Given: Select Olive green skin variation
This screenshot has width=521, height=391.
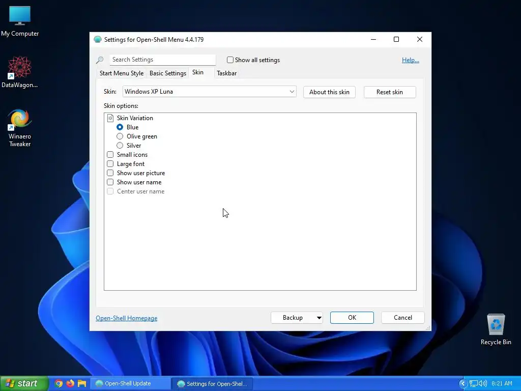Looking at the screenshot, I should [x=120, y=136].
